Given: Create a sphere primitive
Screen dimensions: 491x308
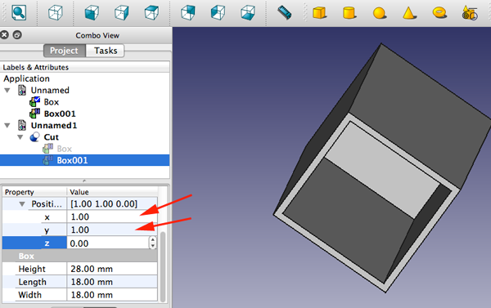Looking at the screenshot, I should pyautogui.click(x=379, y=13).
